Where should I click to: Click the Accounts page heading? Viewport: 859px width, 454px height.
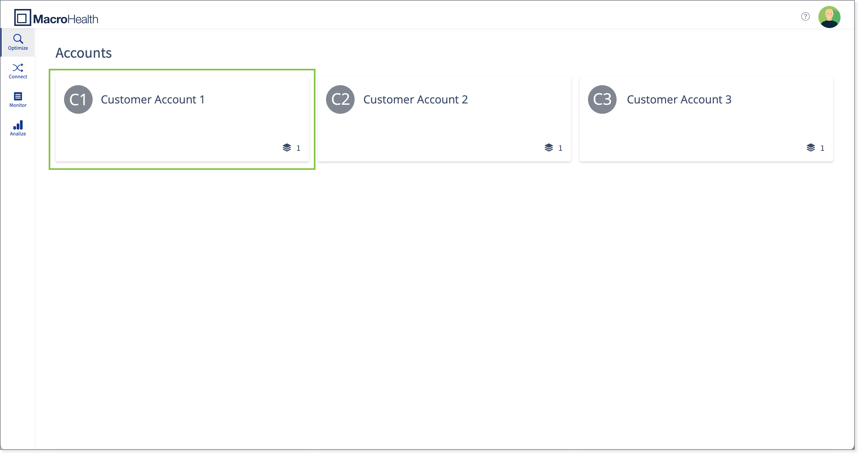tap(83, 53)
